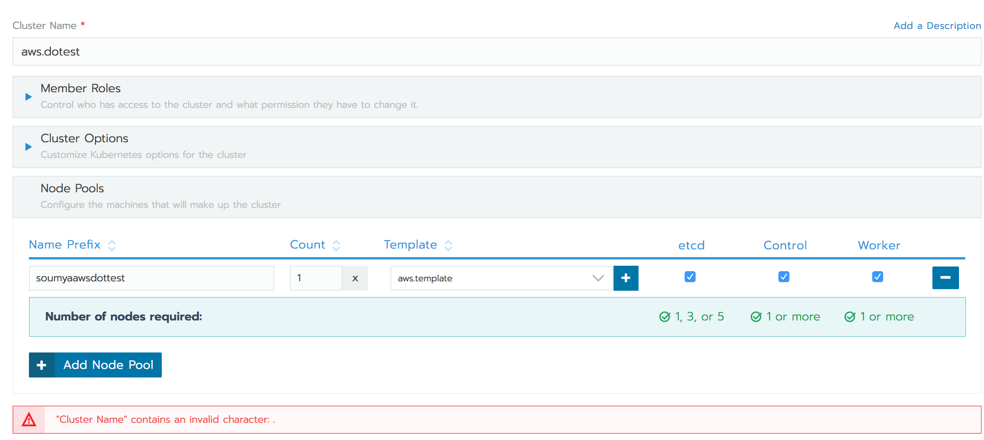Sort by the Template column header

[x=410, y=245]
